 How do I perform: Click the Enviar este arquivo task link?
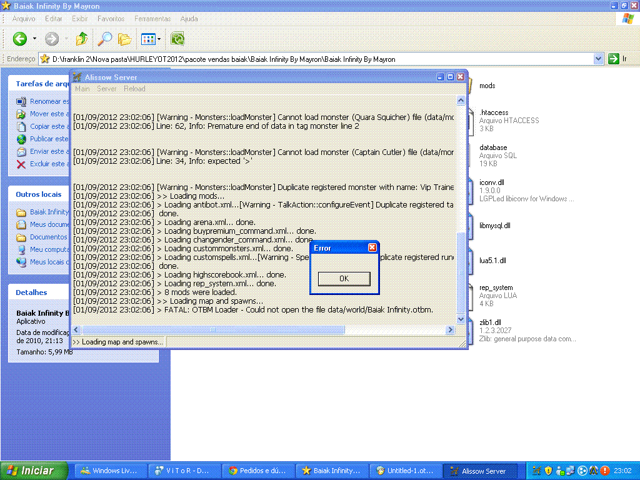coord(42,151)
